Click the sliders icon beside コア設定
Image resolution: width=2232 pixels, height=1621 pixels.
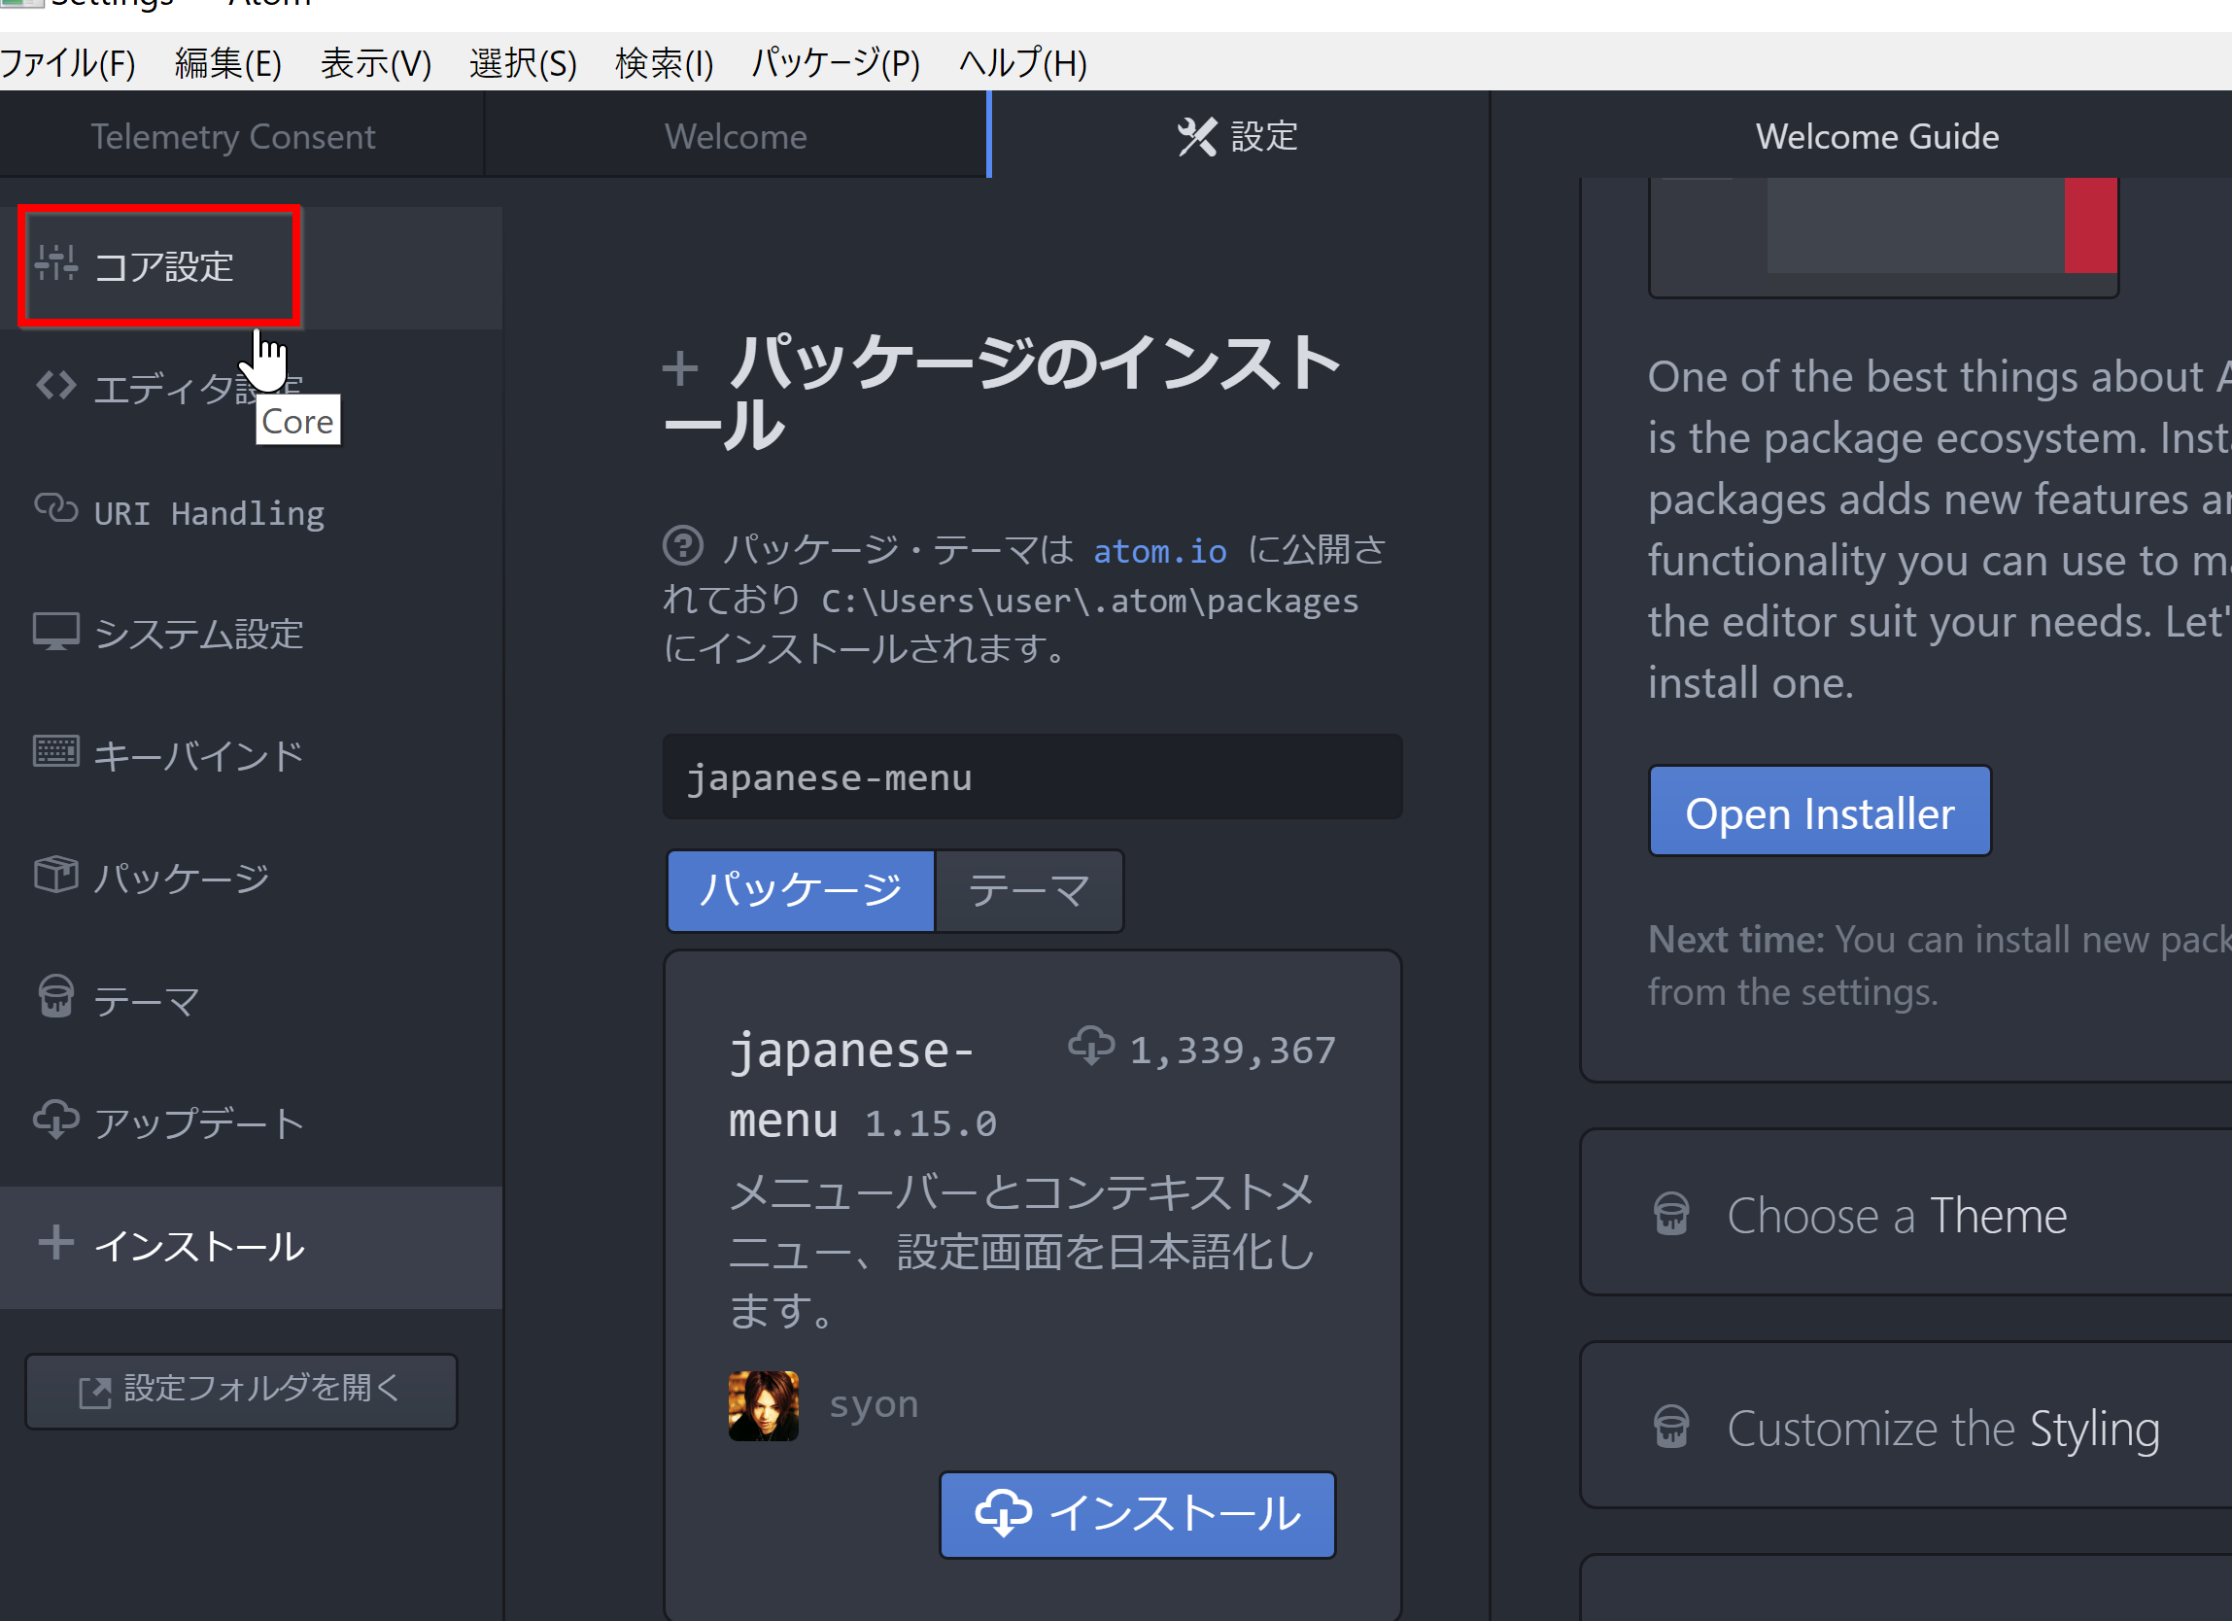click(56, 263)
